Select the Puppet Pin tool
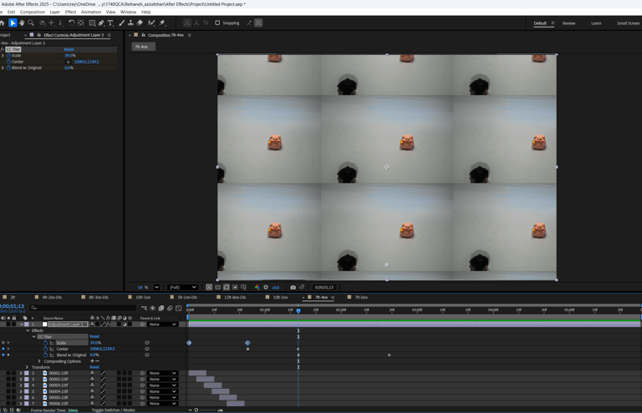 pyautogui.click(x=161, y=23)
